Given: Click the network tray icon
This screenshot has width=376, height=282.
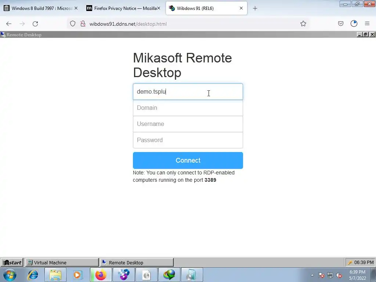Looking at the screenshot, I should (330, 275).
